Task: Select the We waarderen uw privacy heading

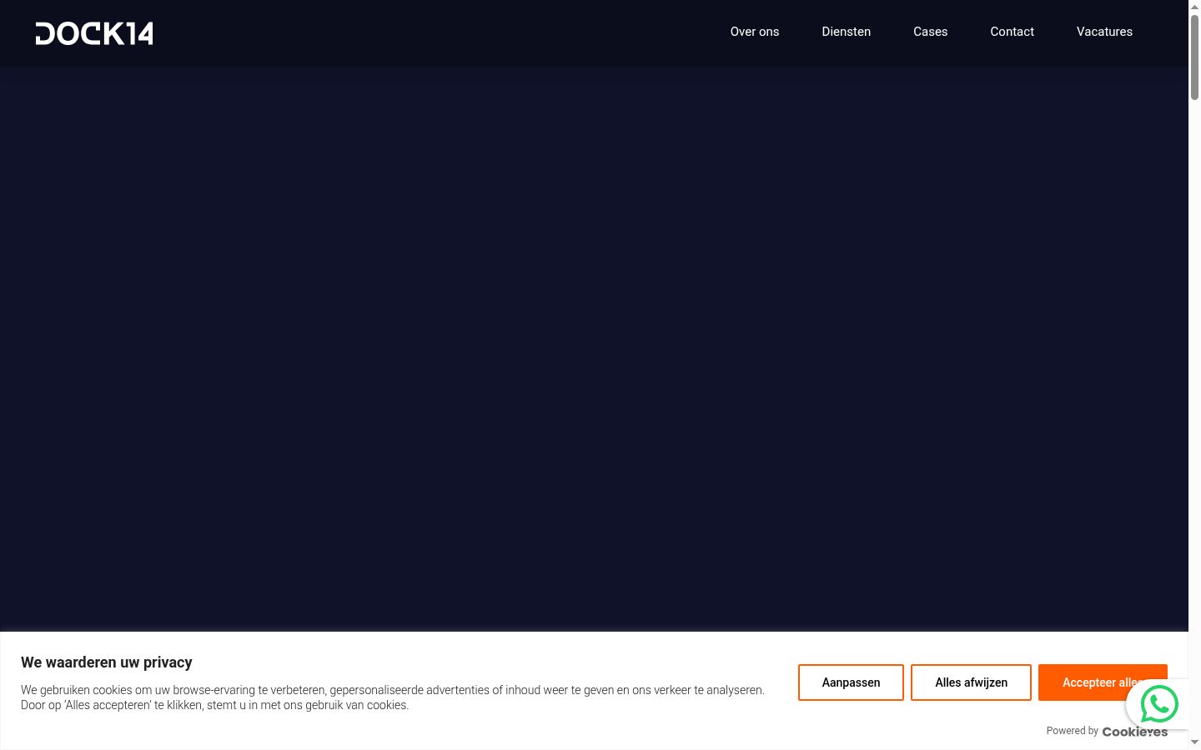Action: [x=107, y=662]
